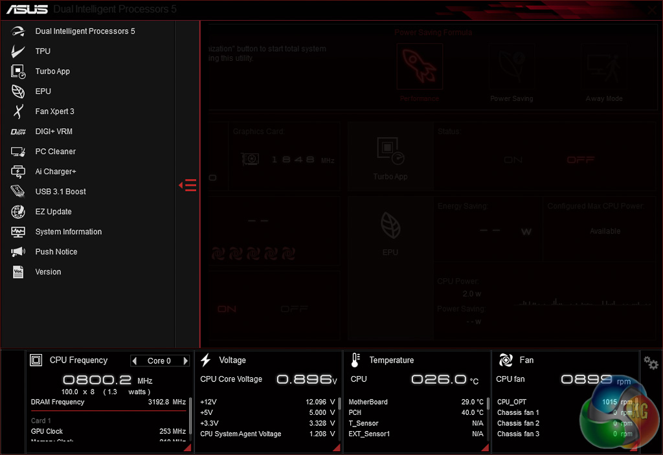Open PC Cleaner menu entry
The height and width of the screenshot is (455, 663).
56,151
